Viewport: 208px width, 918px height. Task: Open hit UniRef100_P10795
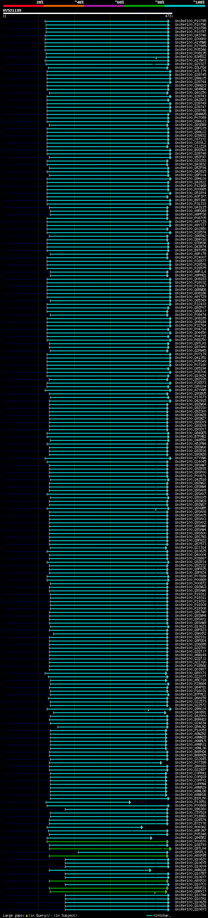tap(190, 21)
